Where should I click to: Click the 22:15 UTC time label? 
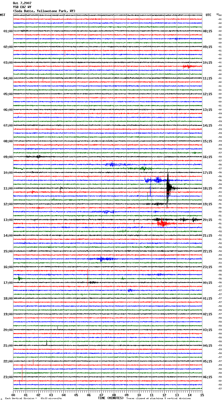208,251
